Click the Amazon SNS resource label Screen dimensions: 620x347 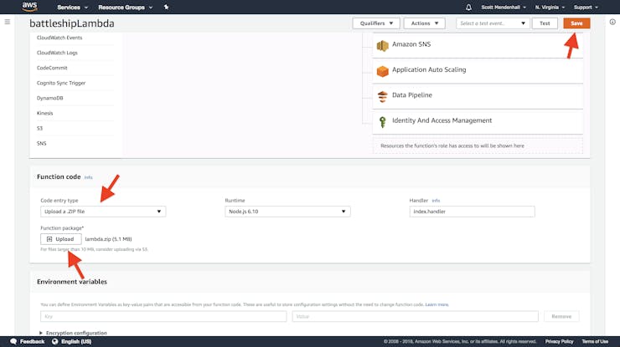[x=411, y=44]
